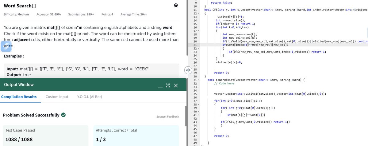Click the 1 / 3 attempts value
The height and width of the screenshot is (146, 368).
101,140
